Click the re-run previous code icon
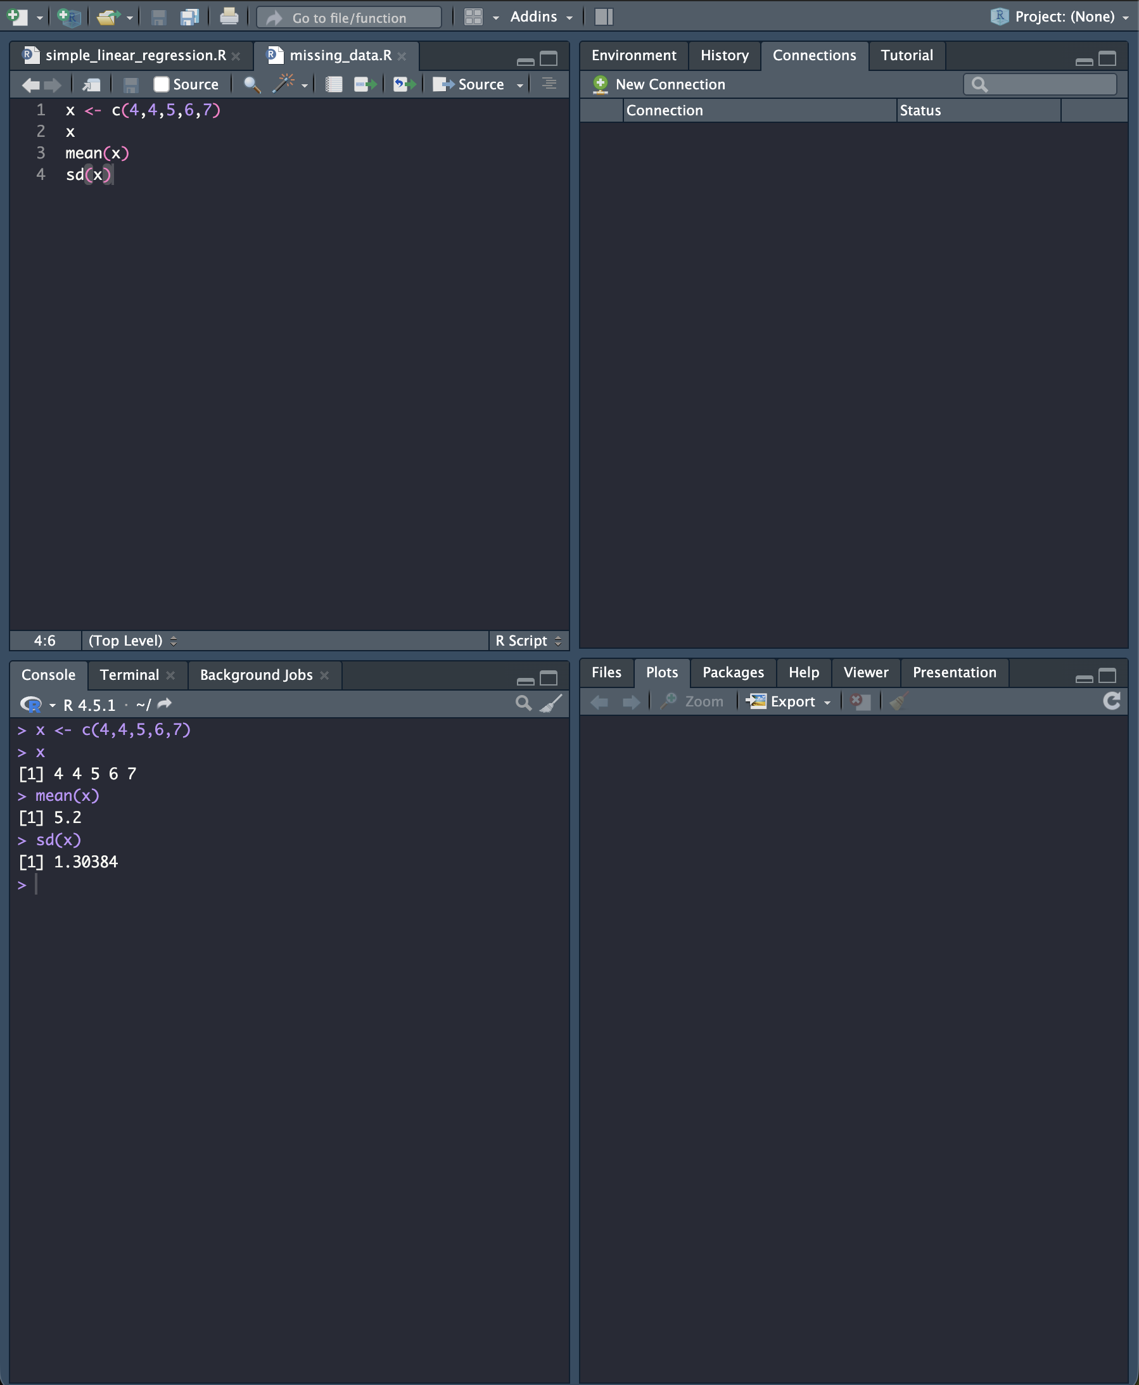Screen dimensions: 1139x1385 404,84
